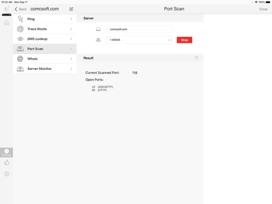The image size is (272, 204).
Task: Click the port icon beside range field
Action: pyautogui.click(x=99, y=40)
